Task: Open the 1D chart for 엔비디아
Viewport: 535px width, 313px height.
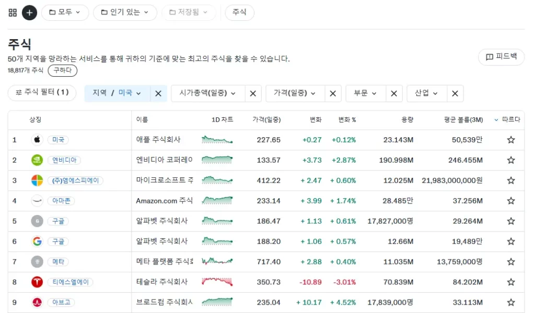Action: click(217, 160)
